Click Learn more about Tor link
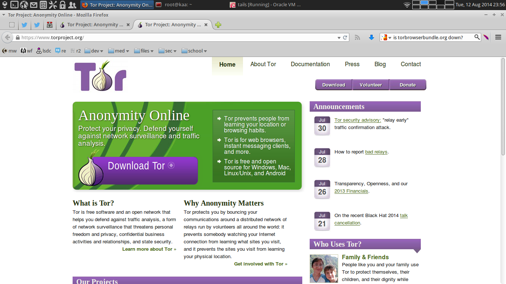This screenshot has height=284, width=506. (x=149, y=249)
